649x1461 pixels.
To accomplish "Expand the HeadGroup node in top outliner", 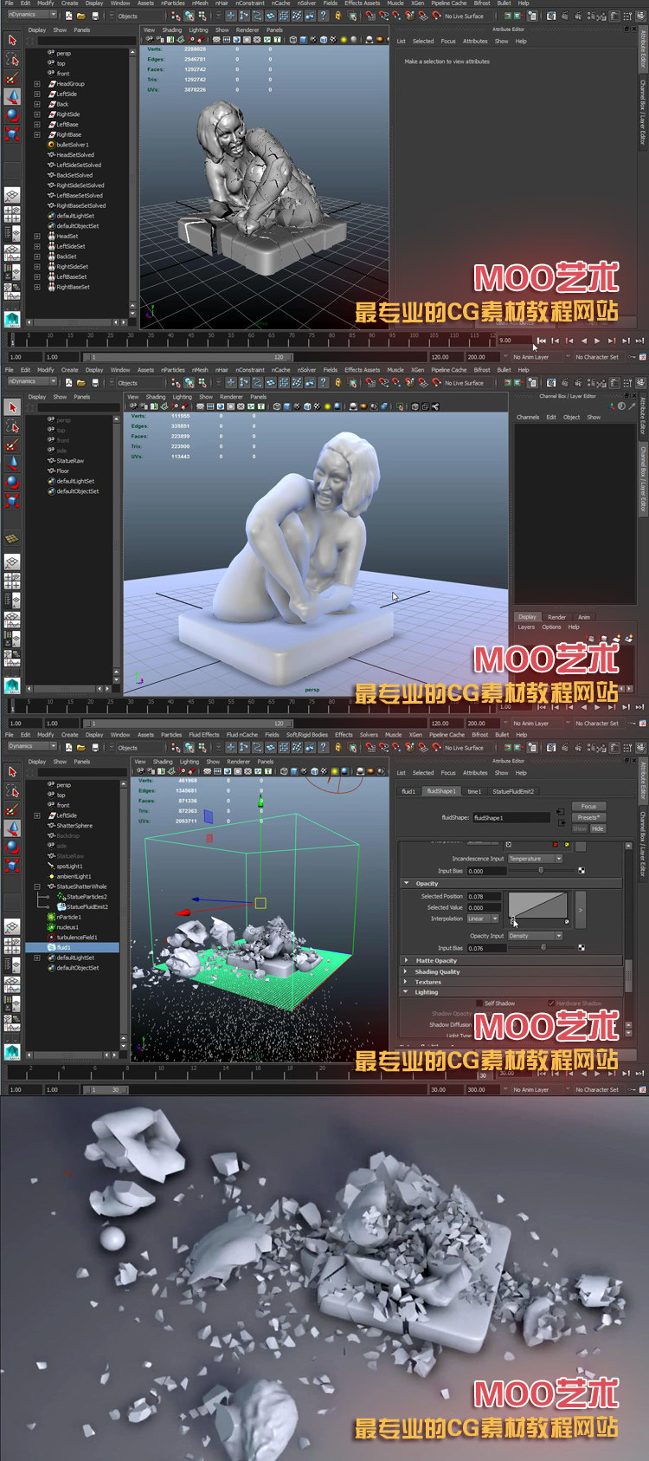I will tap(37, 84).
